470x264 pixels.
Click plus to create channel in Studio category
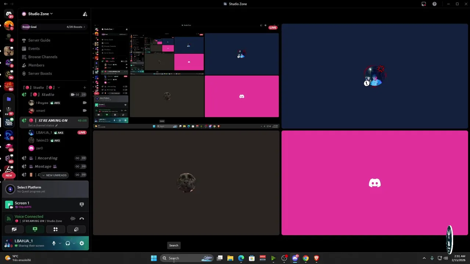[x=84, y=88]
